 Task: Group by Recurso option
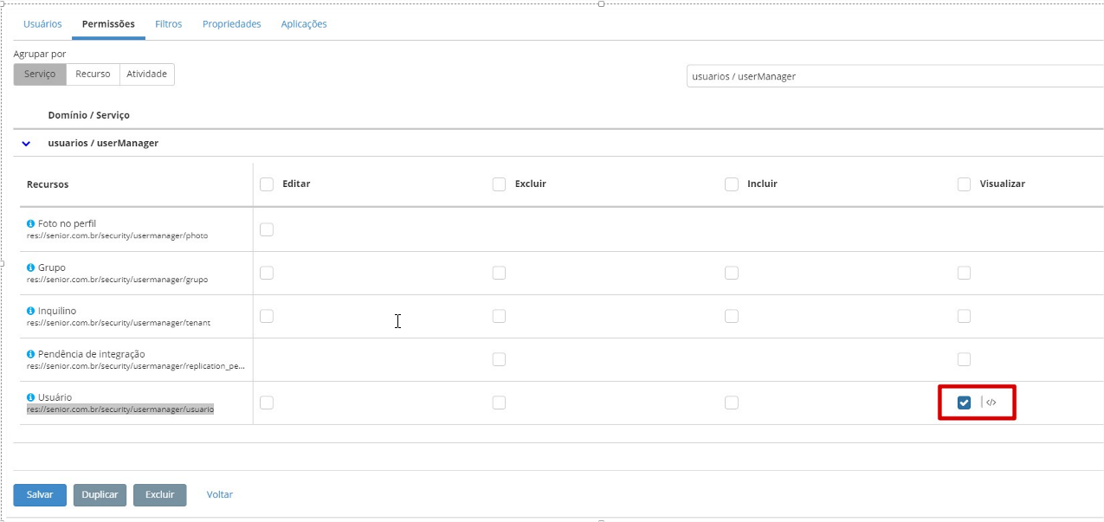click(x=93, y=74)
